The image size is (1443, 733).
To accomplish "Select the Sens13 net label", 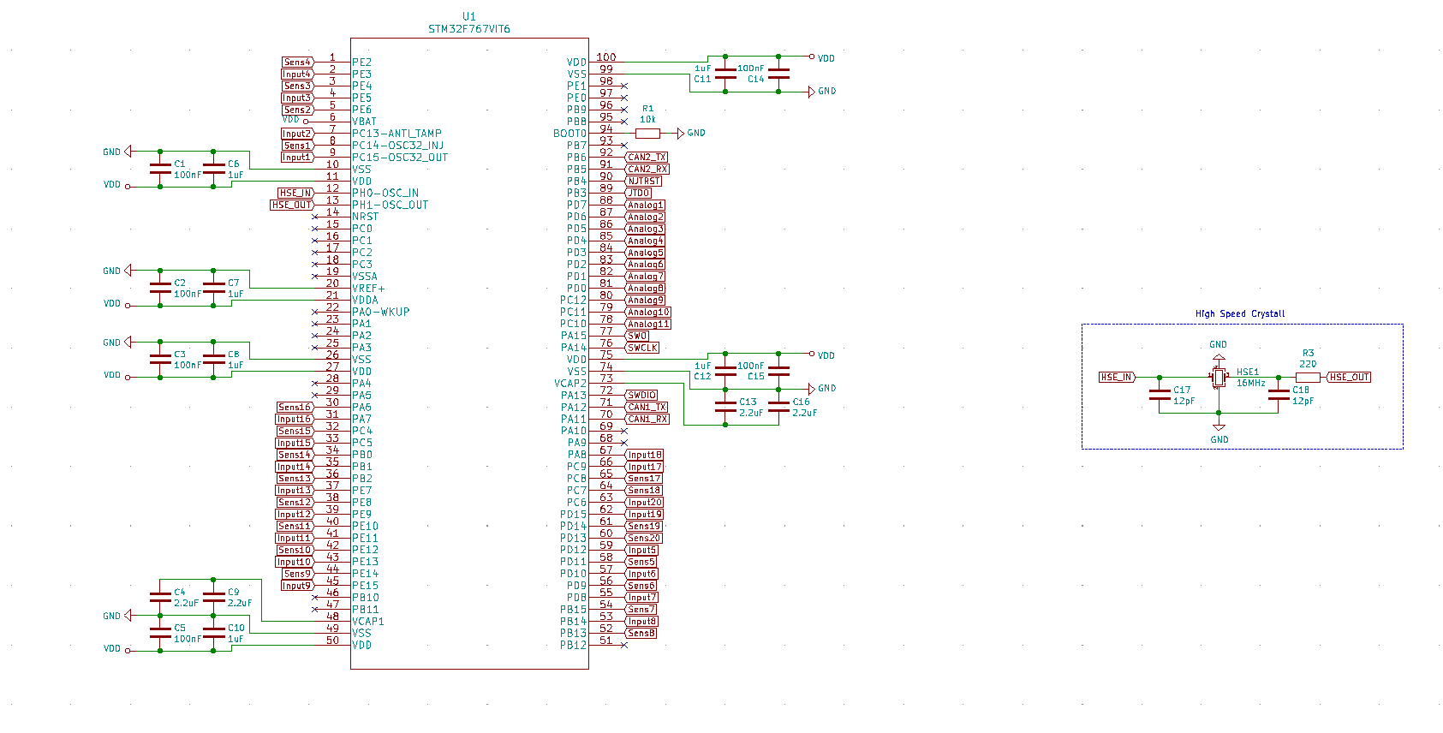I will coord(295,480).
